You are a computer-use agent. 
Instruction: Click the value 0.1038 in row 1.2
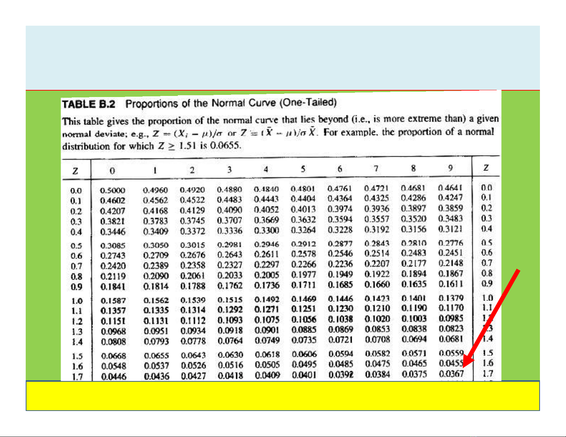point(340,319)
